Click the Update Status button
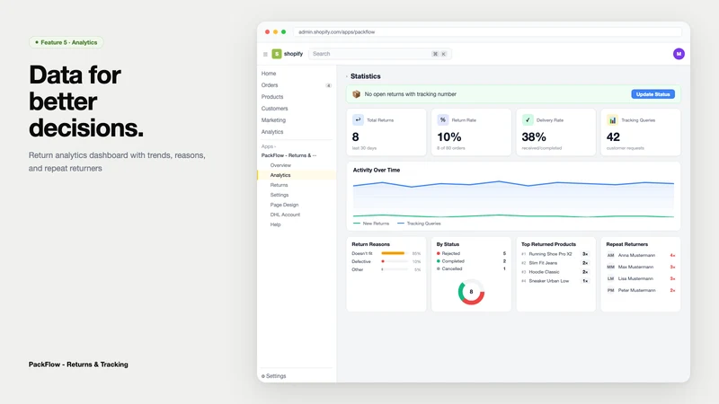 (x=652, y=94)
